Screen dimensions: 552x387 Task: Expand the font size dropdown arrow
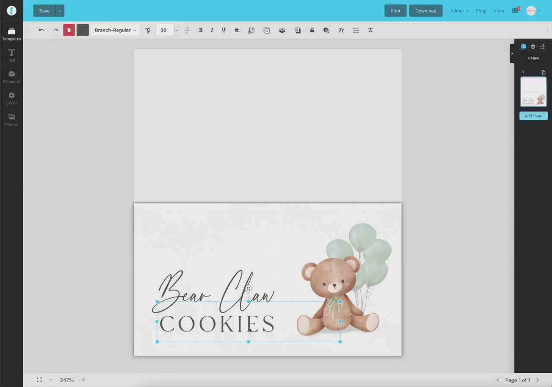(x=176, y=30)
